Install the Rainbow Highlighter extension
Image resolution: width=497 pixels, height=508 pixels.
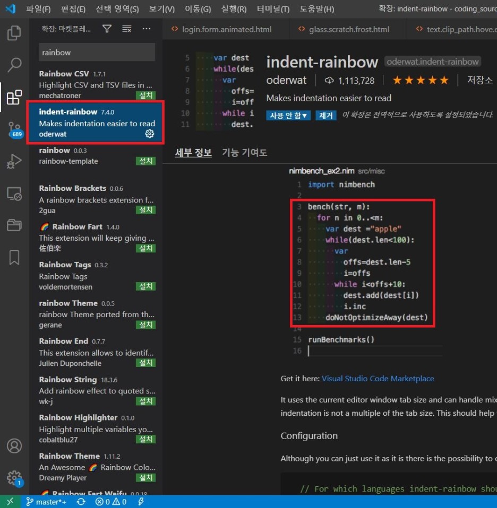click(x=145, y=439)
